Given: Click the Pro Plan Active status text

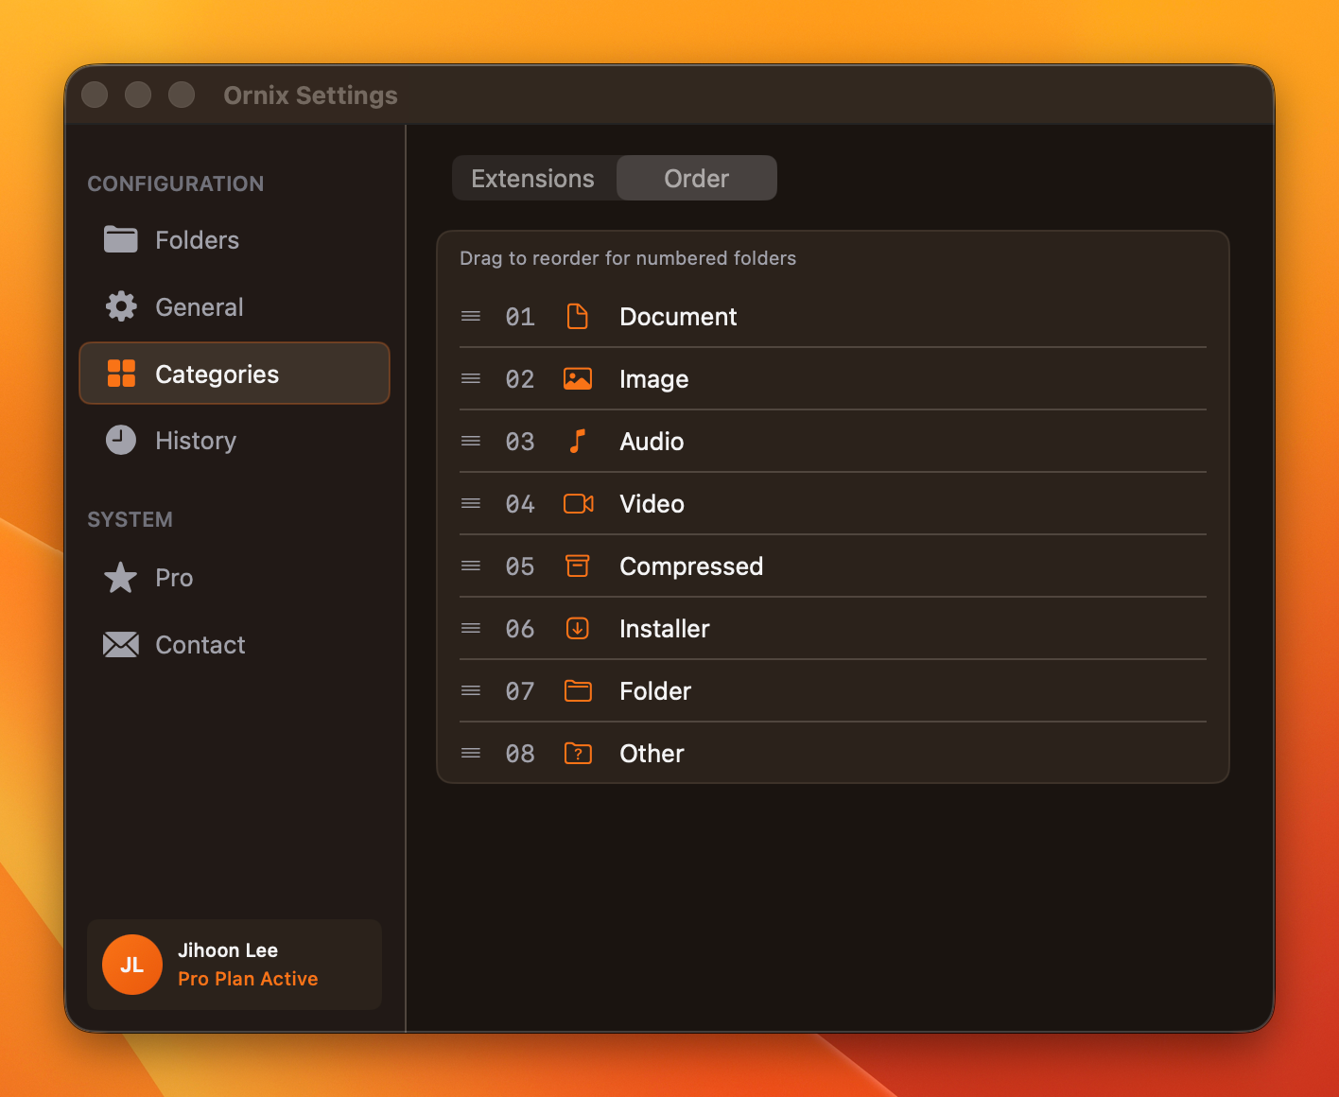Looking at the screenshot, I should pyautogui.click(x=248, y=979).
